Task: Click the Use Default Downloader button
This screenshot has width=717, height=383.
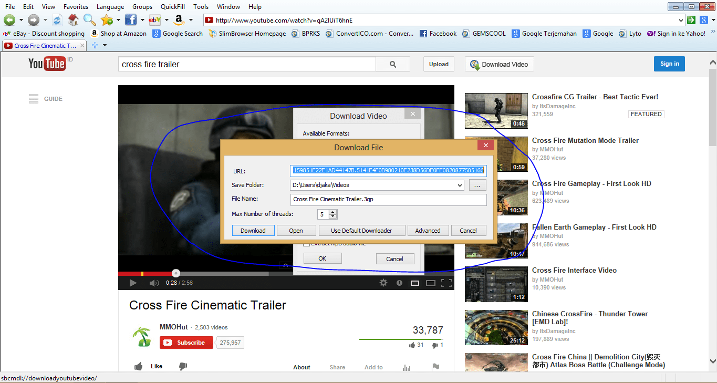Action: 361,230
